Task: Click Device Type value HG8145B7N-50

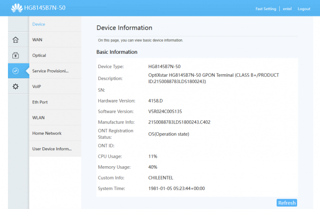Action: pos(164,66)
